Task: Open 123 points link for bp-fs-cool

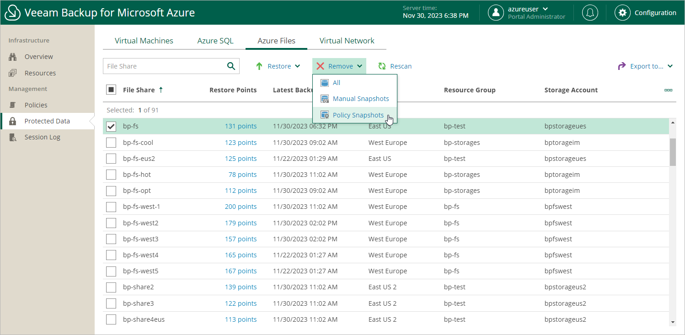Action: point(241,143)
